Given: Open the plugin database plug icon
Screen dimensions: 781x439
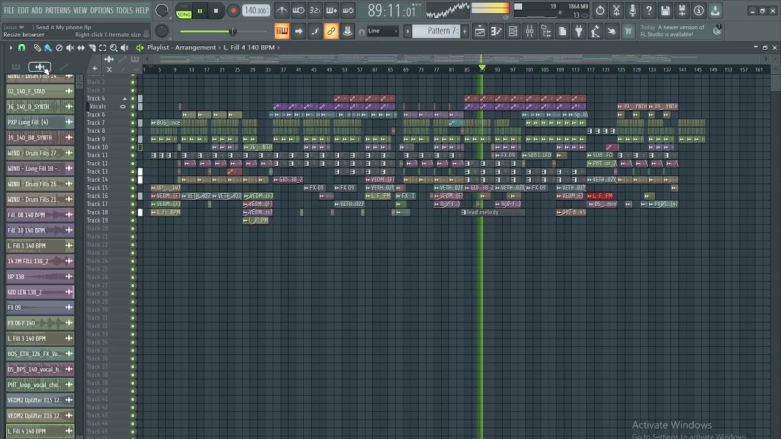Looking at the screenshot, I should (x=579, y=31).
